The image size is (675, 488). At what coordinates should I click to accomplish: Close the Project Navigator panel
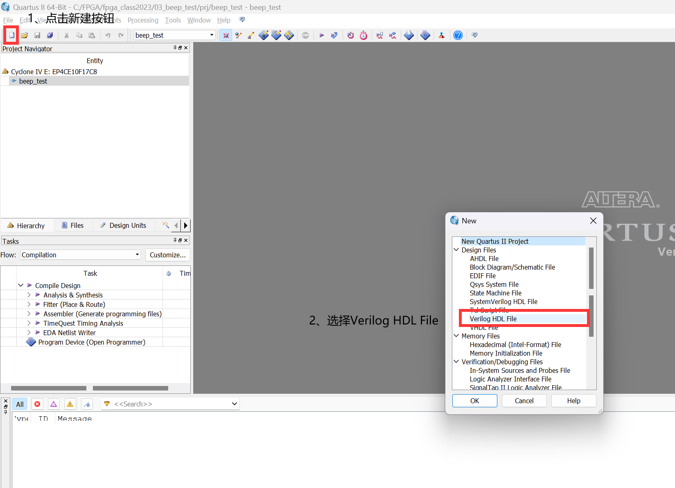[186, 48]
